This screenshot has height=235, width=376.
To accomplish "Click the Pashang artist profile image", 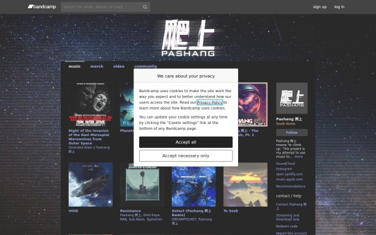I will [x=292, y=98].
